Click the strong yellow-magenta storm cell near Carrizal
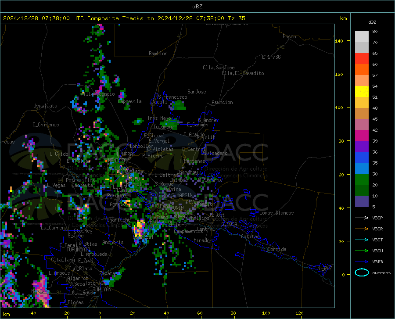The height and width of the screenshot is (319, 395). coord(139,229)
